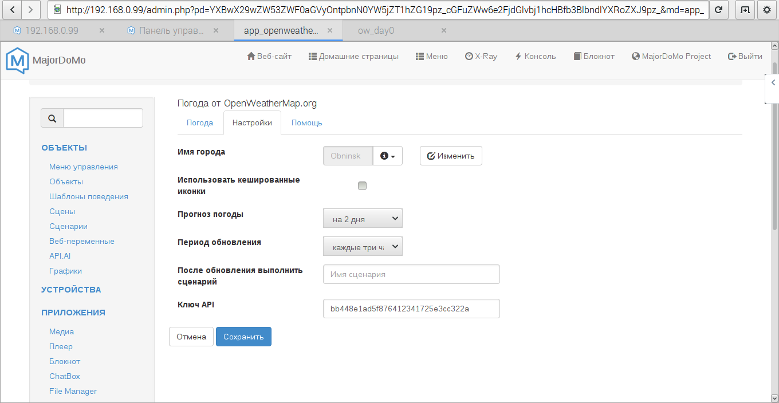Open the browser bookmarks panel icon

[x=745, y=10]
